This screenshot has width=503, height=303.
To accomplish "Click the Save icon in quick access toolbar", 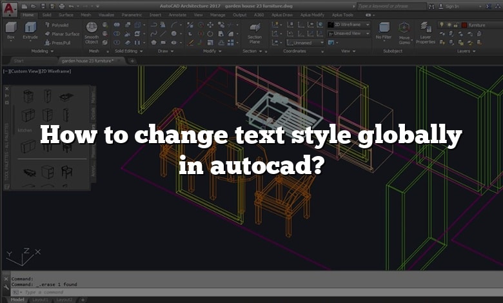I will pos(43,6).
